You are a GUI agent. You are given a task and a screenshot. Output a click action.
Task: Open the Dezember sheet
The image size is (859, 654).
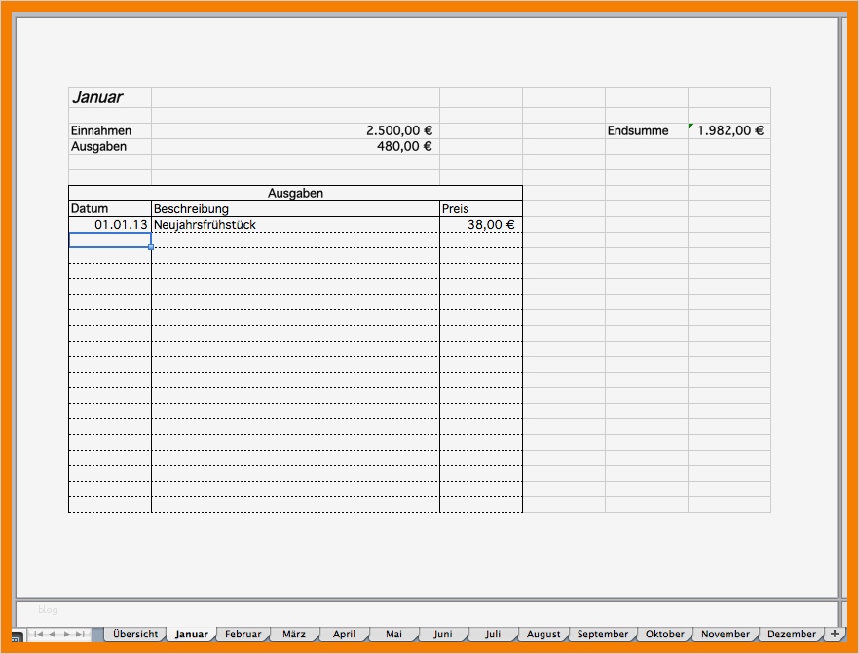pyautogui.click(x=791, y=634)
